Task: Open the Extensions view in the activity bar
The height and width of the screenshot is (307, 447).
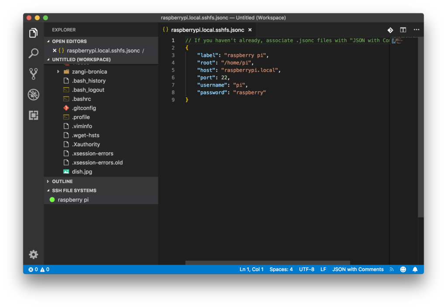Action: pos(33,115)
